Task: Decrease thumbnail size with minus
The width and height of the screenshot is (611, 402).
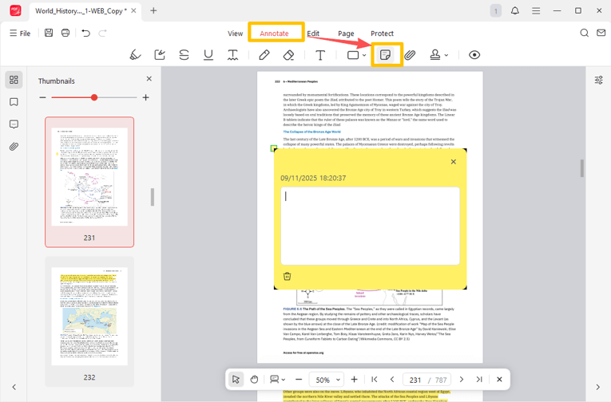Action: tap(42, 97)
